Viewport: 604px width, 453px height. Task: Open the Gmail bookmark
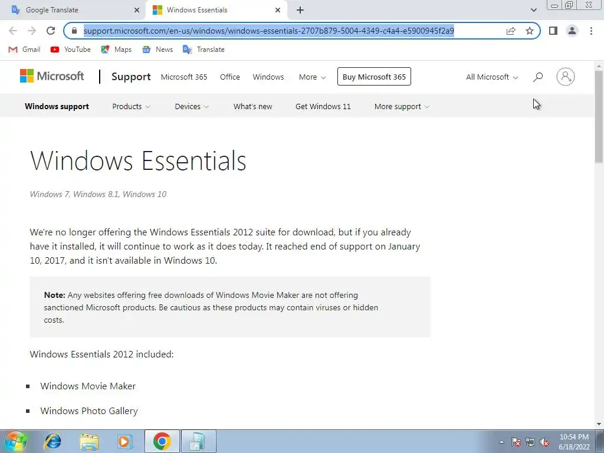(24, 50)
